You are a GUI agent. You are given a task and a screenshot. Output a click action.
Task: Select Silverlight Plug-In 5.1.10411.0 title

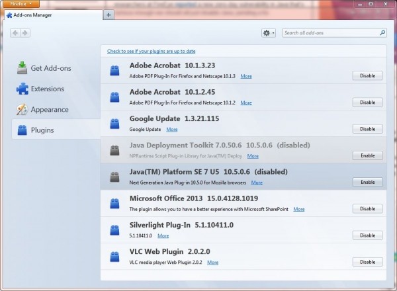click(x=181, y=225)
